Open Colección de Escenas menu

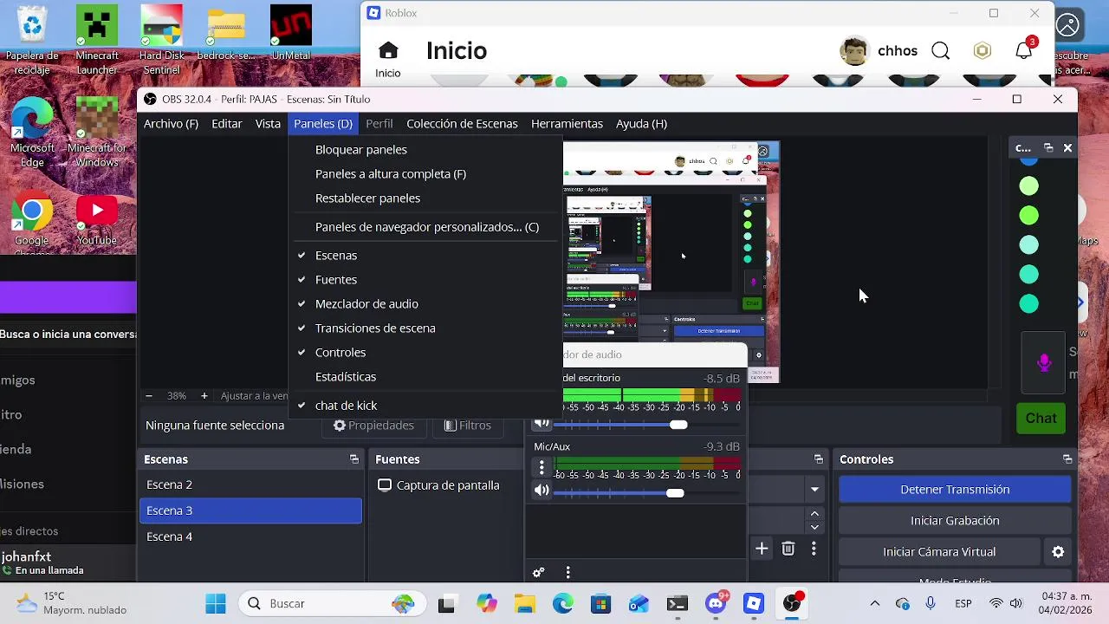[462, 124]
